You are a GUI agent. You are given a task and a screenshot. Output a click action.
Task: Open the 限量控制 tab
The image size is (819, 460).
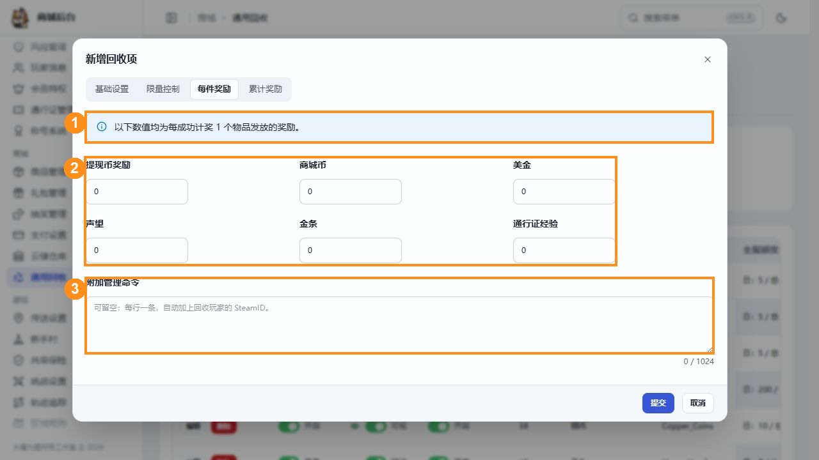(x=163, y=89)
